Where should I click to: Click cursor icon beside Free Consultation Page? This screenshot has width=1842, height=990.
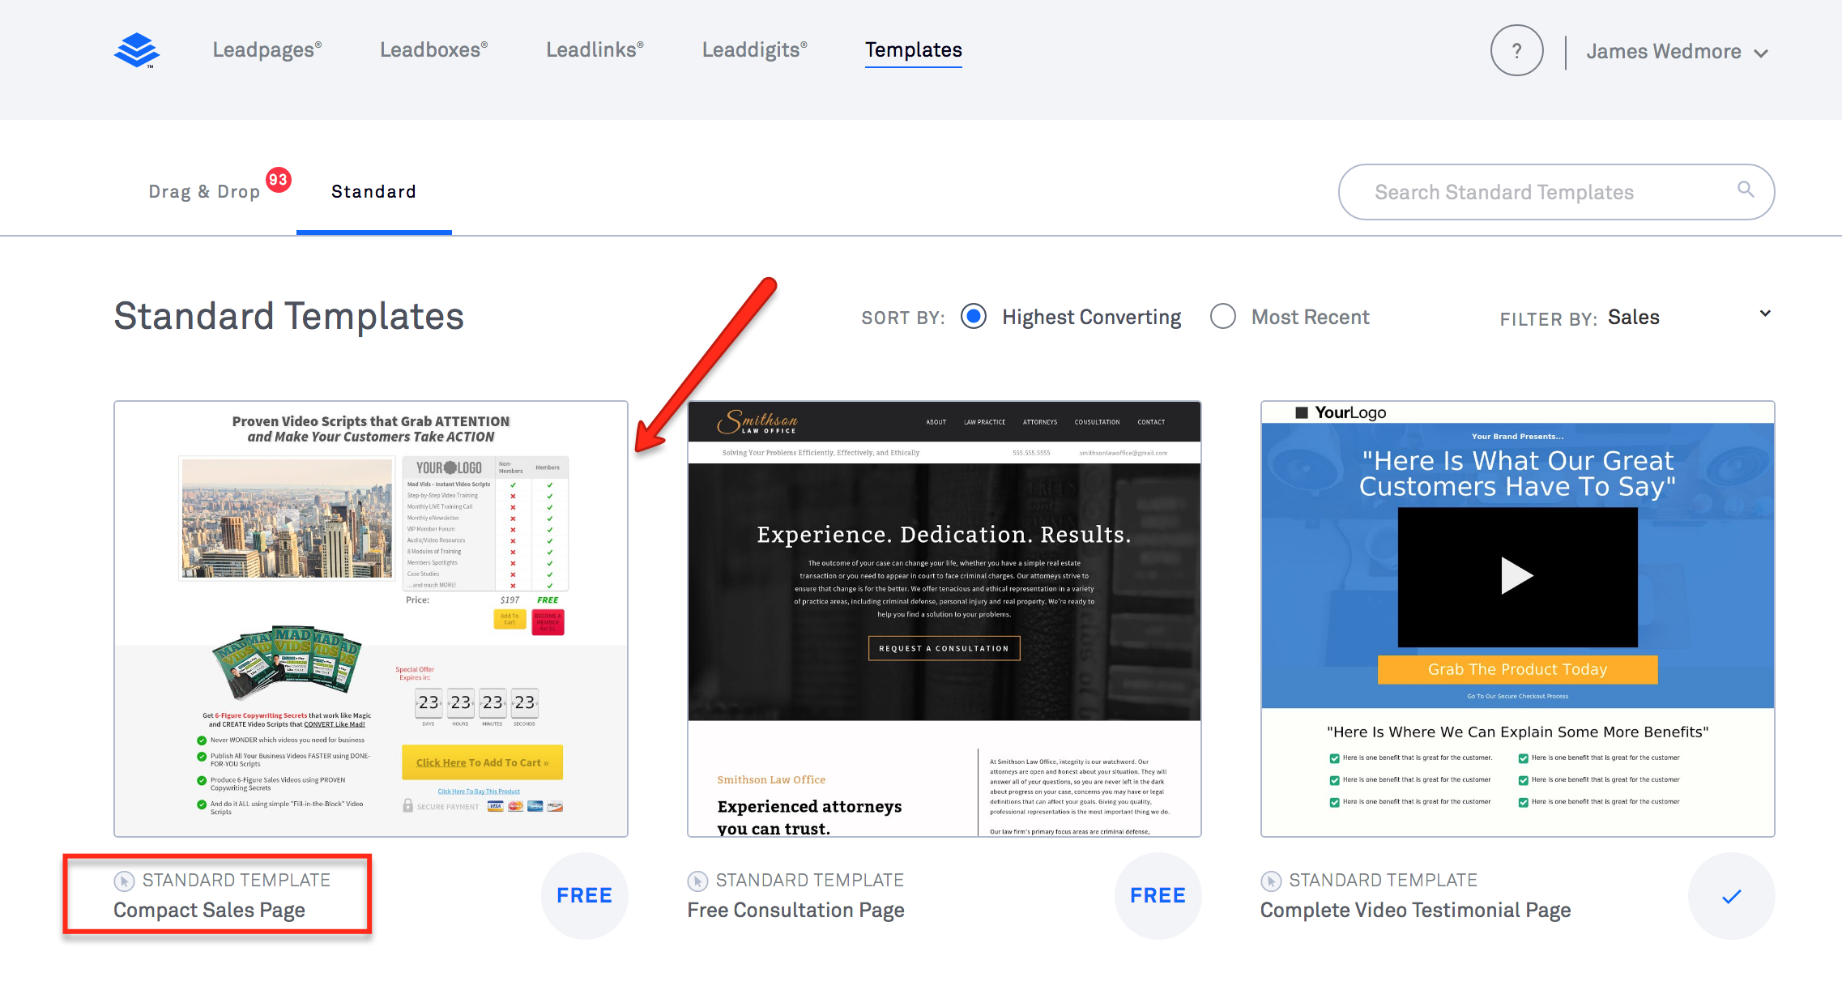(x=697, y=881)
